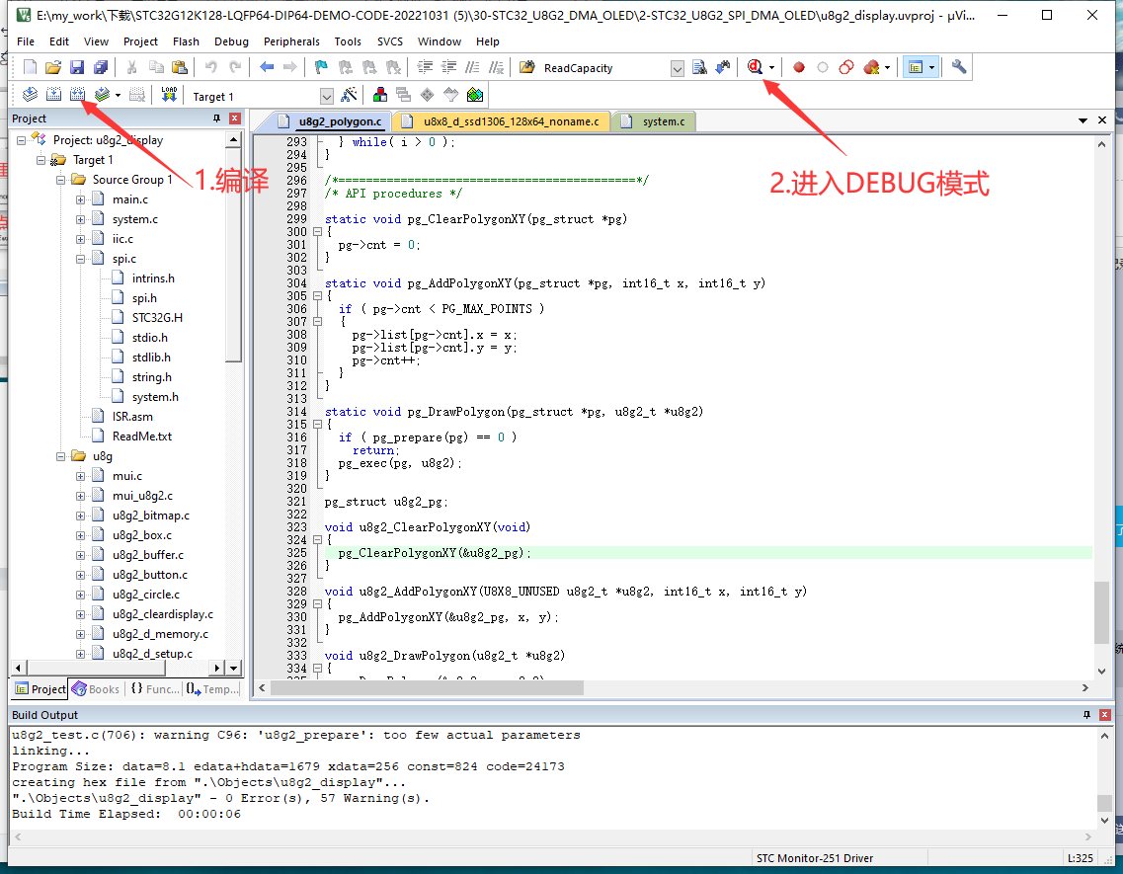The height and width of the screenshot is (874, 1123).
Task: Collapse the Source Group 1 folder
Action: 61,180
